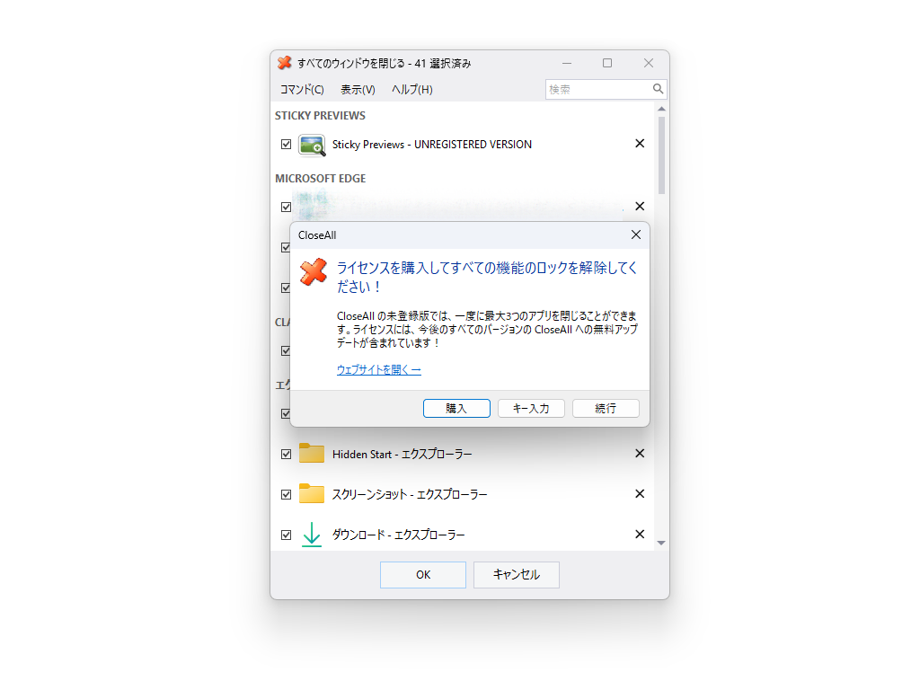Click the vertical scrollbar thumb
920x690 pixels.
(661, 155)
